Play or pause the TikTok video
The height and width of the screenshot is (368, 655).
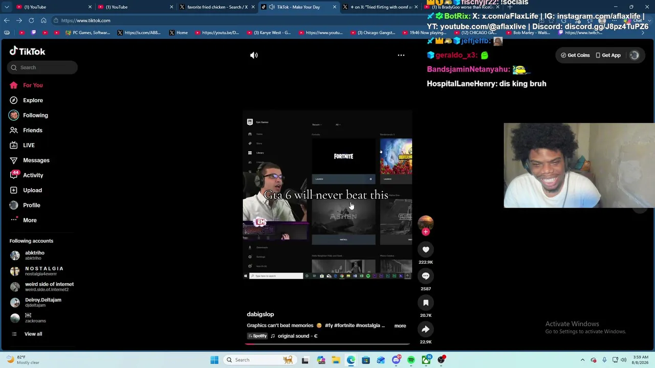pos(327,194)
